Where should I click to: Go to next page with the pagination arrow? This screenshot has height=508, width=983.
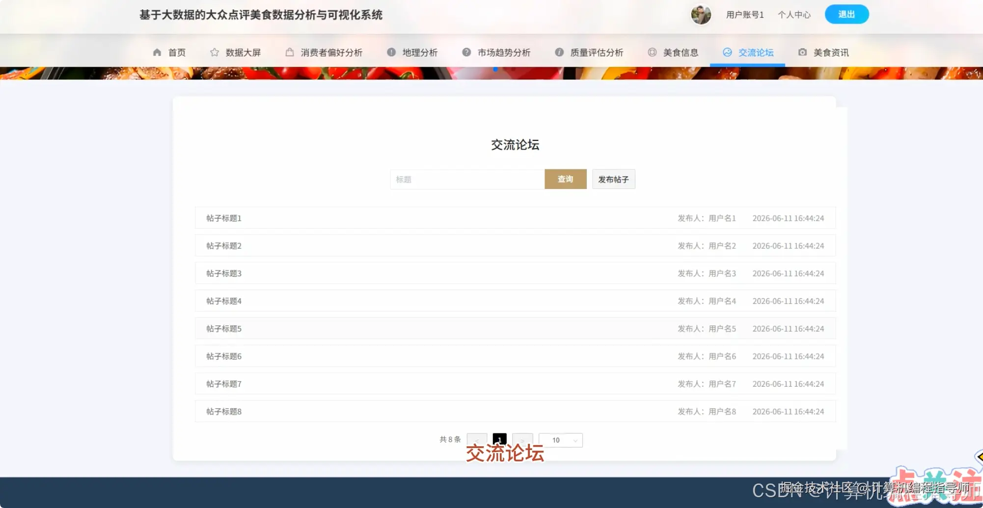click(x=522, y=439)
